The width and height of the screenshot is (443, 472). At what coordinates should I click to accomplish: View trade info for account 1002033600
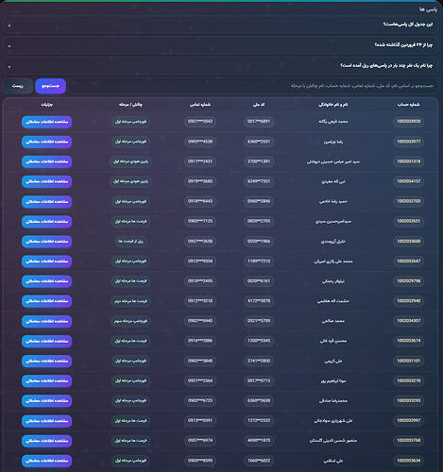click(47, 242)
